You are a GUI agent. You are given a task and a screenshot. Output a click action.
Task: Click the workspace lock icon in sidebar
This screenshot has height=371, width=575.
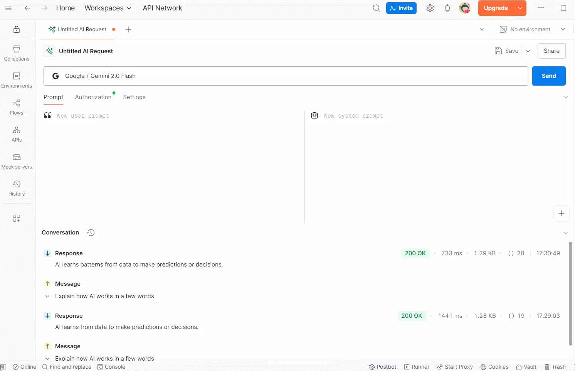tap(17, 29)
